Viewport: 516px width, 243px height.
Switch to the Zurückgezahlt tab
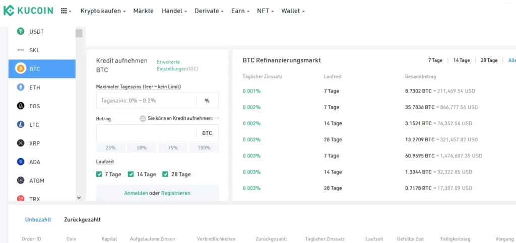[82, 220]
